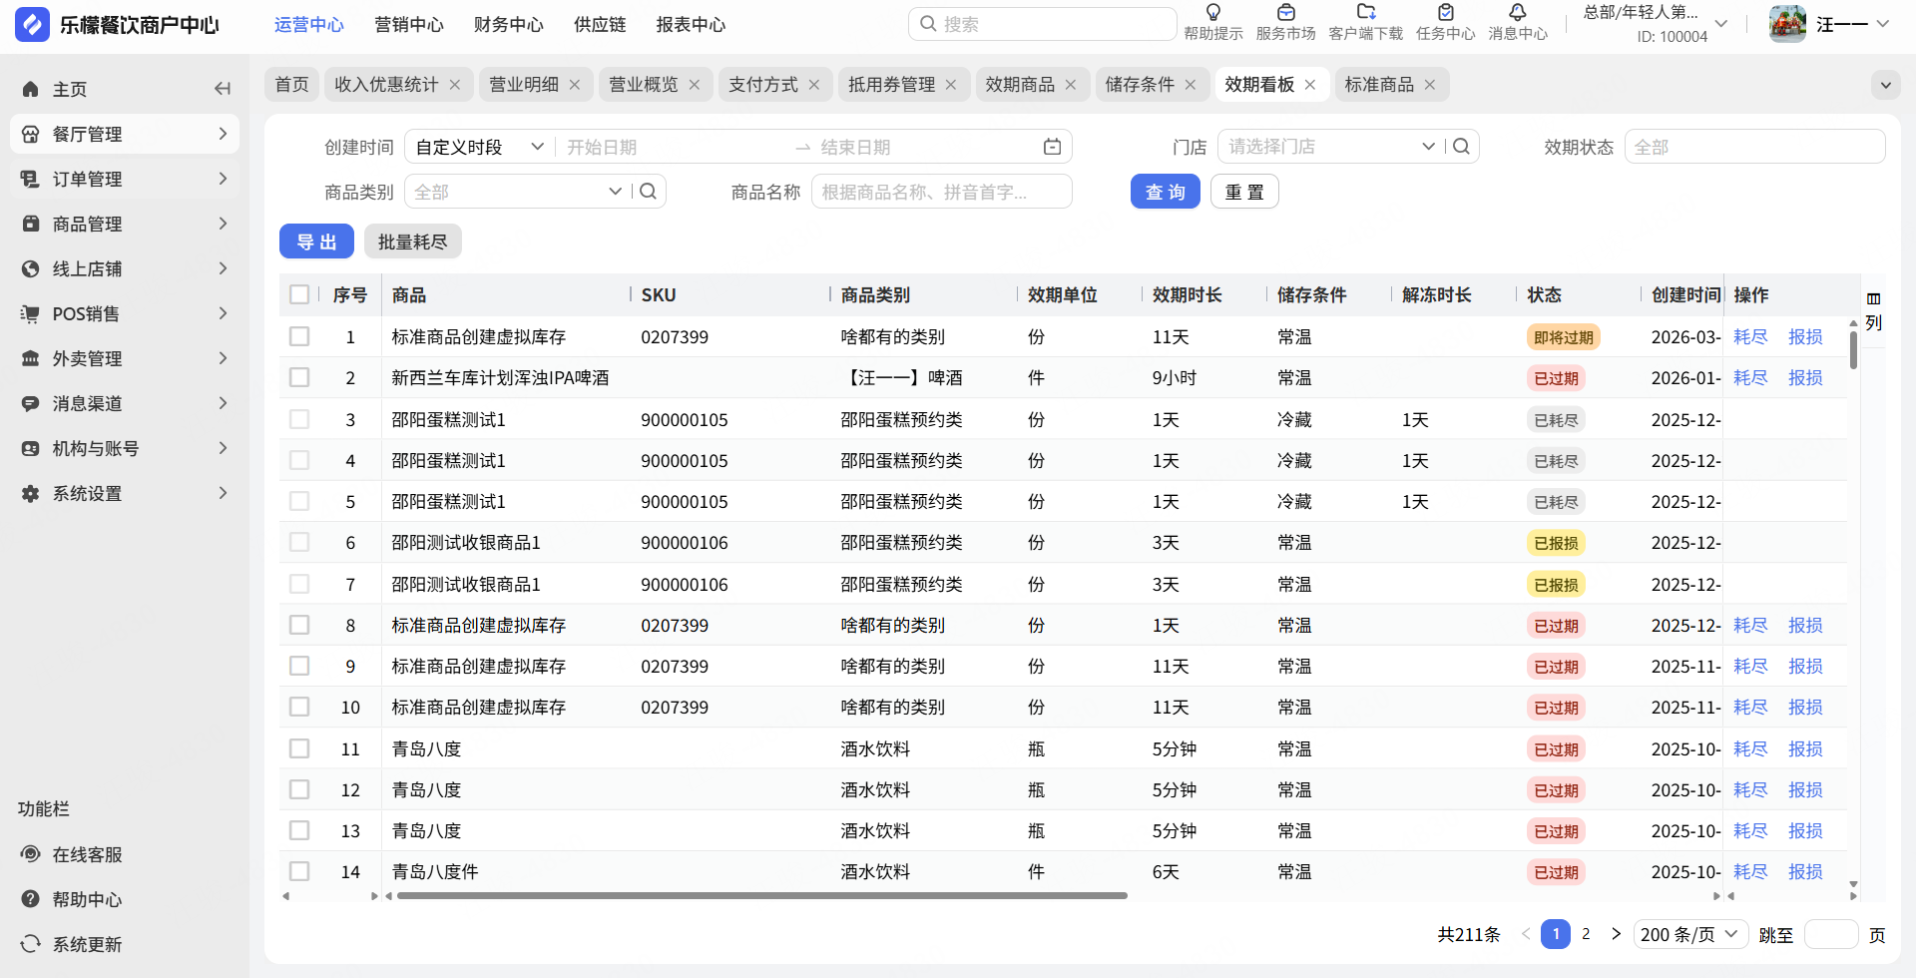
Task: Check the checkbox for row 1
Action: (299, 336)
